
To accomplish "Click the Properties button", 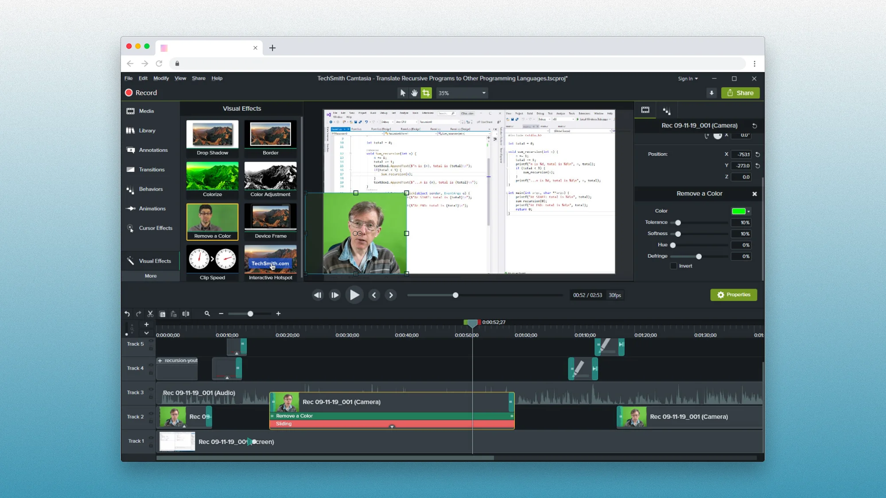I will (x=733, y=295).
